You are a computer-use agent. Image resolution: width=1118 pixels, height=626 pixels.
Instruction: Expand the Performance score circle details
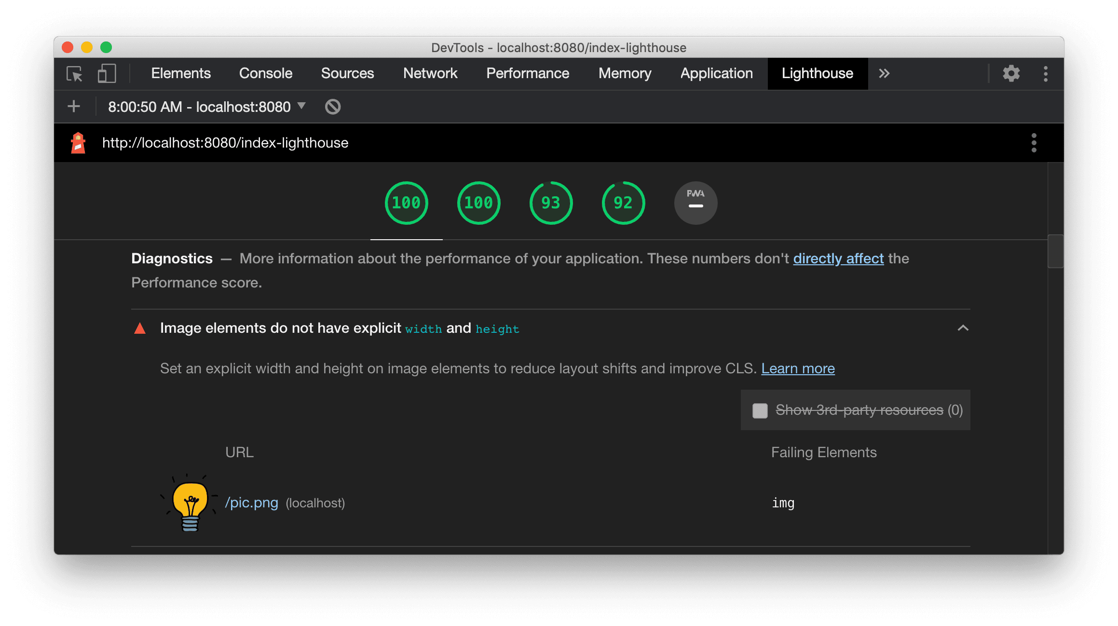click(406, 202)
